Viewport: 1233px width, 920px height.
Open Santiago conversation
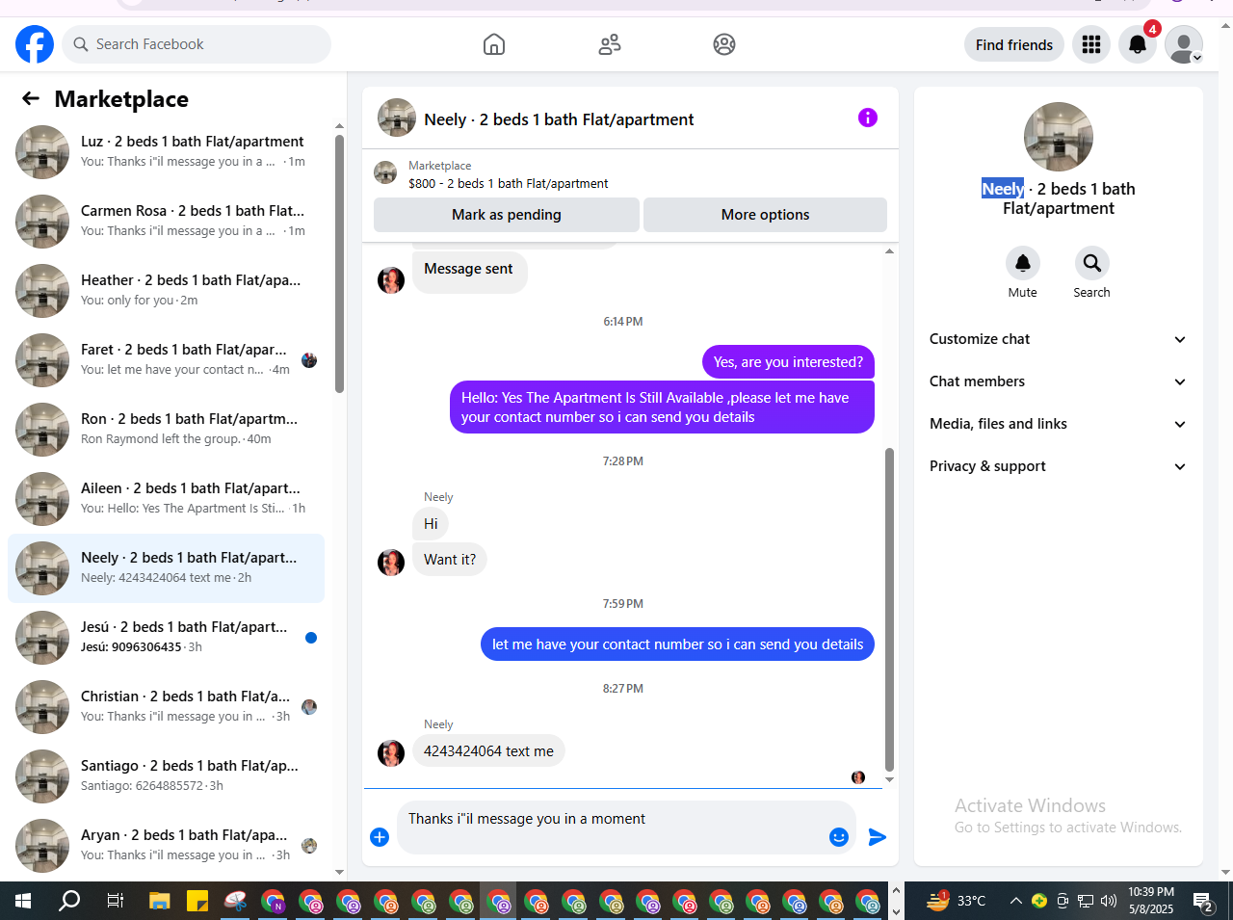coord(166,776)
